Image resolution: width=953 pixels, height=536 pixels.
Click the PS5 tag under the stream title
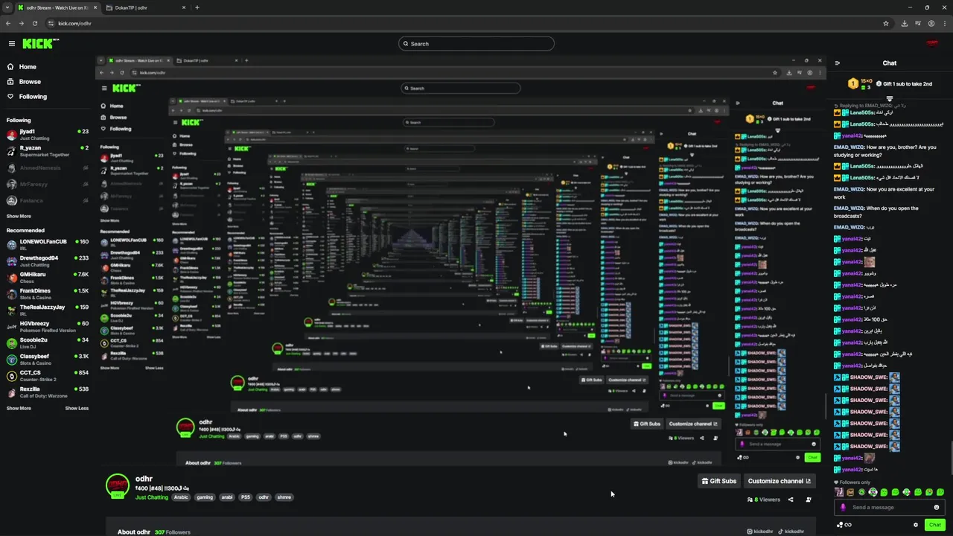click(x=246, y=497)
